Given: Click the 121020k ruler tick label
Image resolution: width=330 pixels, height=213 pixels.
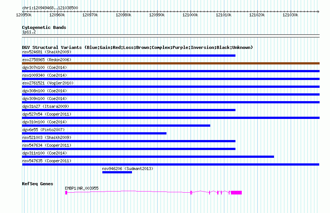Looking at the screenshot, I should pos(257,15).
